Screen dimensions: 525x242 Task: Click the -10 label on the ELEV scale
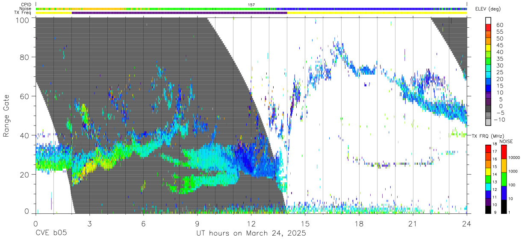pyautogui.click(x=500, y=120)
